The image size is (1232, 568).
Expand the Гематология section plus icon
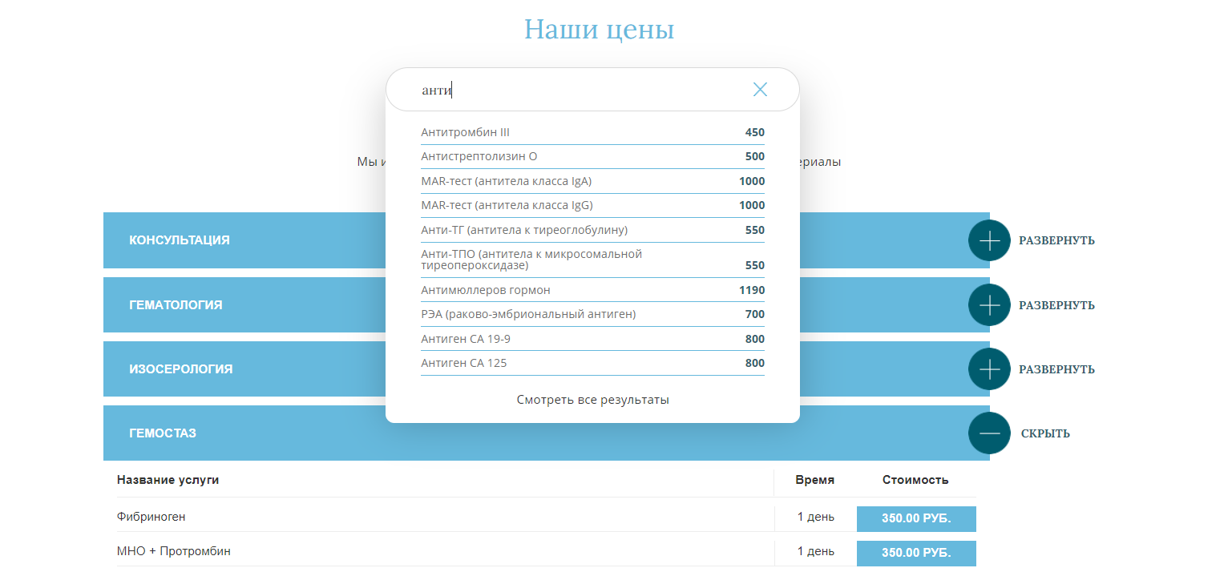coord(989,305)
